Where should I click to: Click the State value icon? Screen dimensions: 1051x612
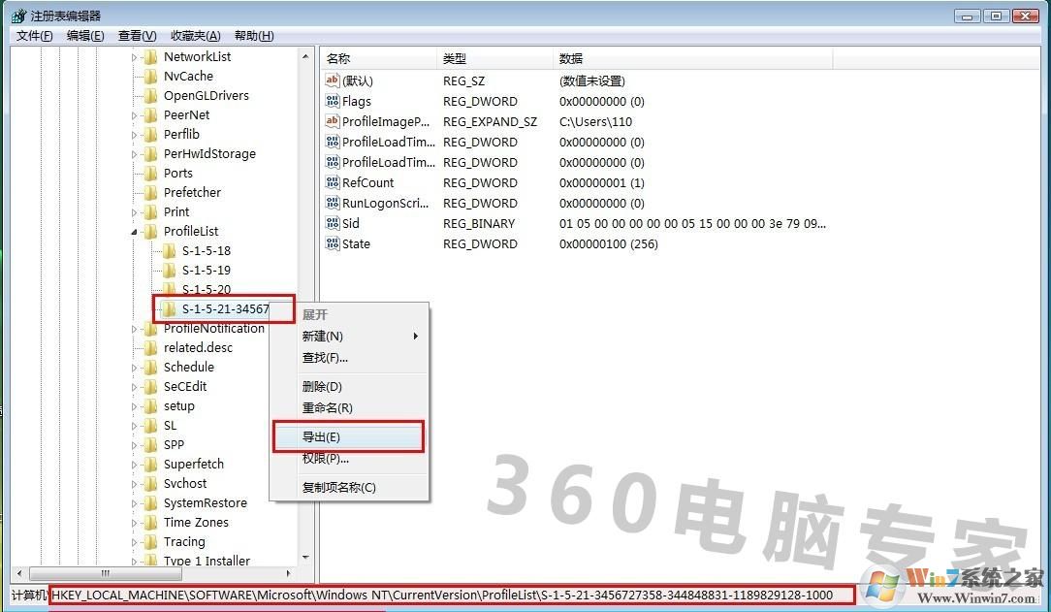coord(333,243)
